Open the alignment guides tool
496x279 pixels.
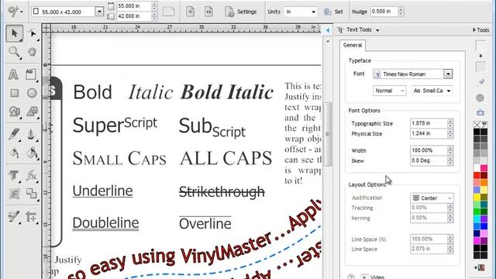32,217
